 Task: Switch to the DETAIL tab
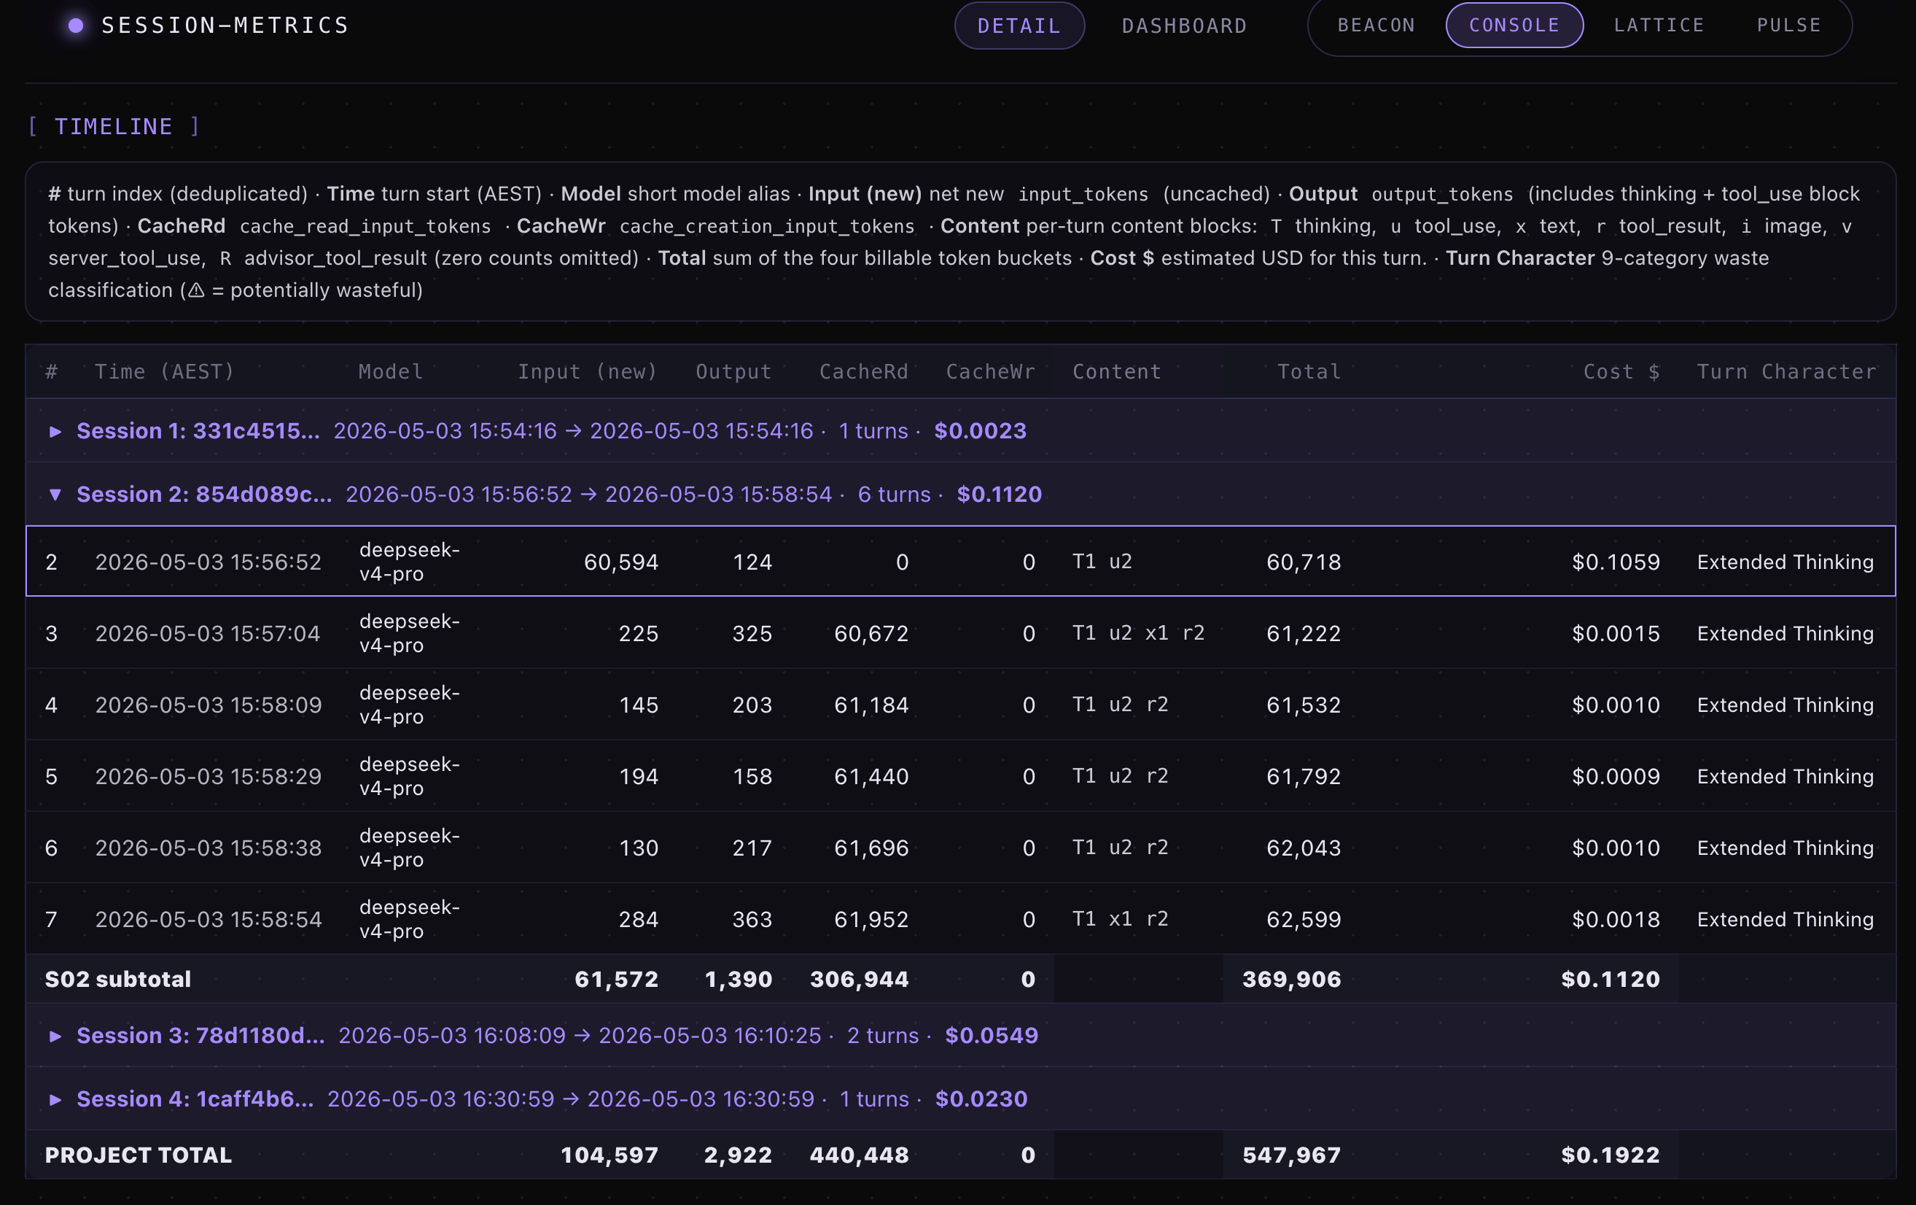click(x=1019, y=26)
